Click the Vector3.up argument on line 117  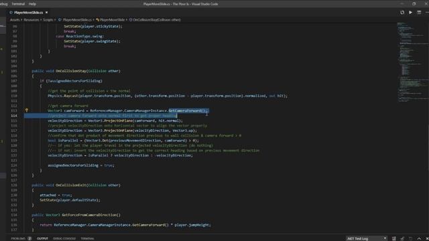182,131
